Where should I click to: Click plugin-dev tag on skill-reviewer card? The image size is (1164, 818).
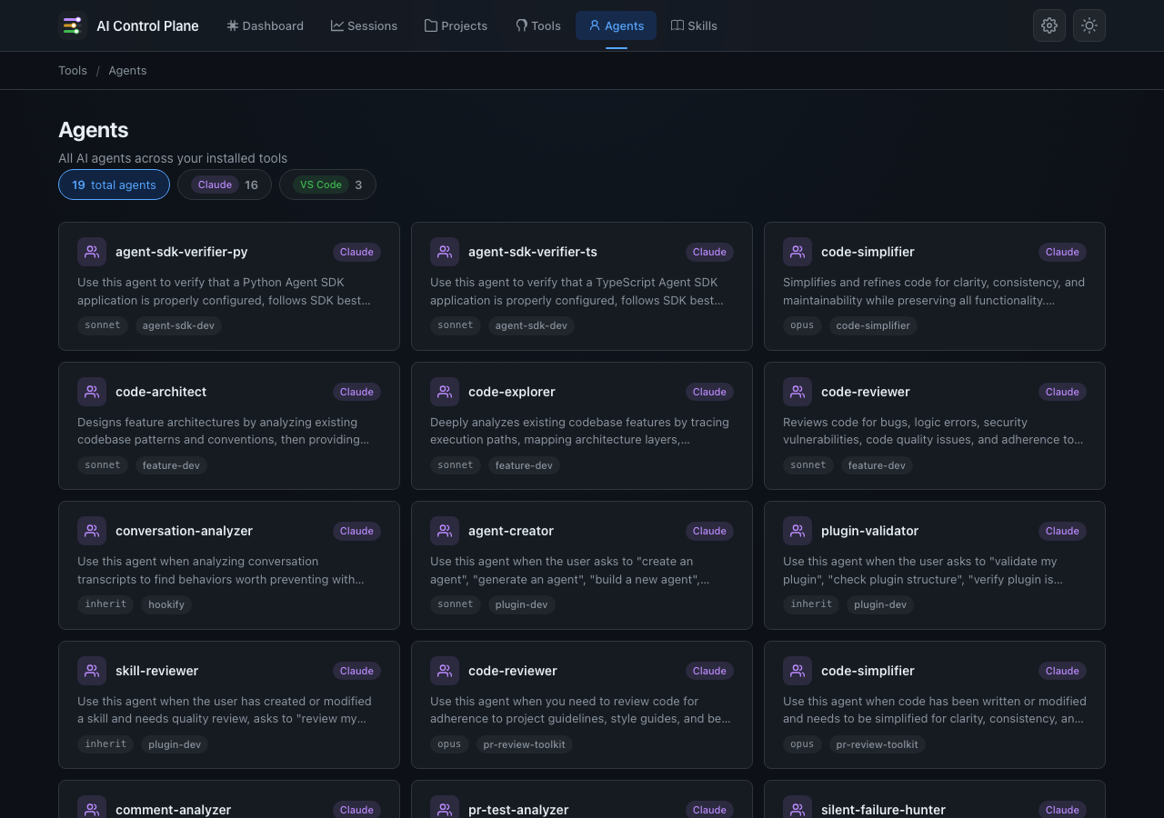(175, 744)
